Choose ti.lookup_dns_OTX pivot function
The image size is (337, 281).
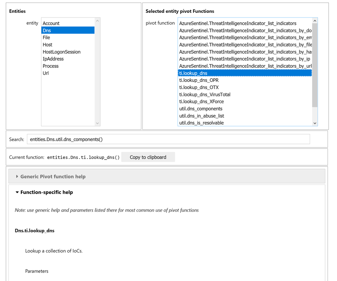point(199,87)
